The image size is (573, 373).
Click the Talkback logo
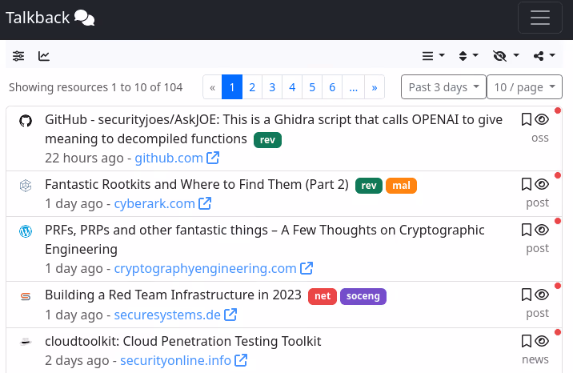[50, 18]
